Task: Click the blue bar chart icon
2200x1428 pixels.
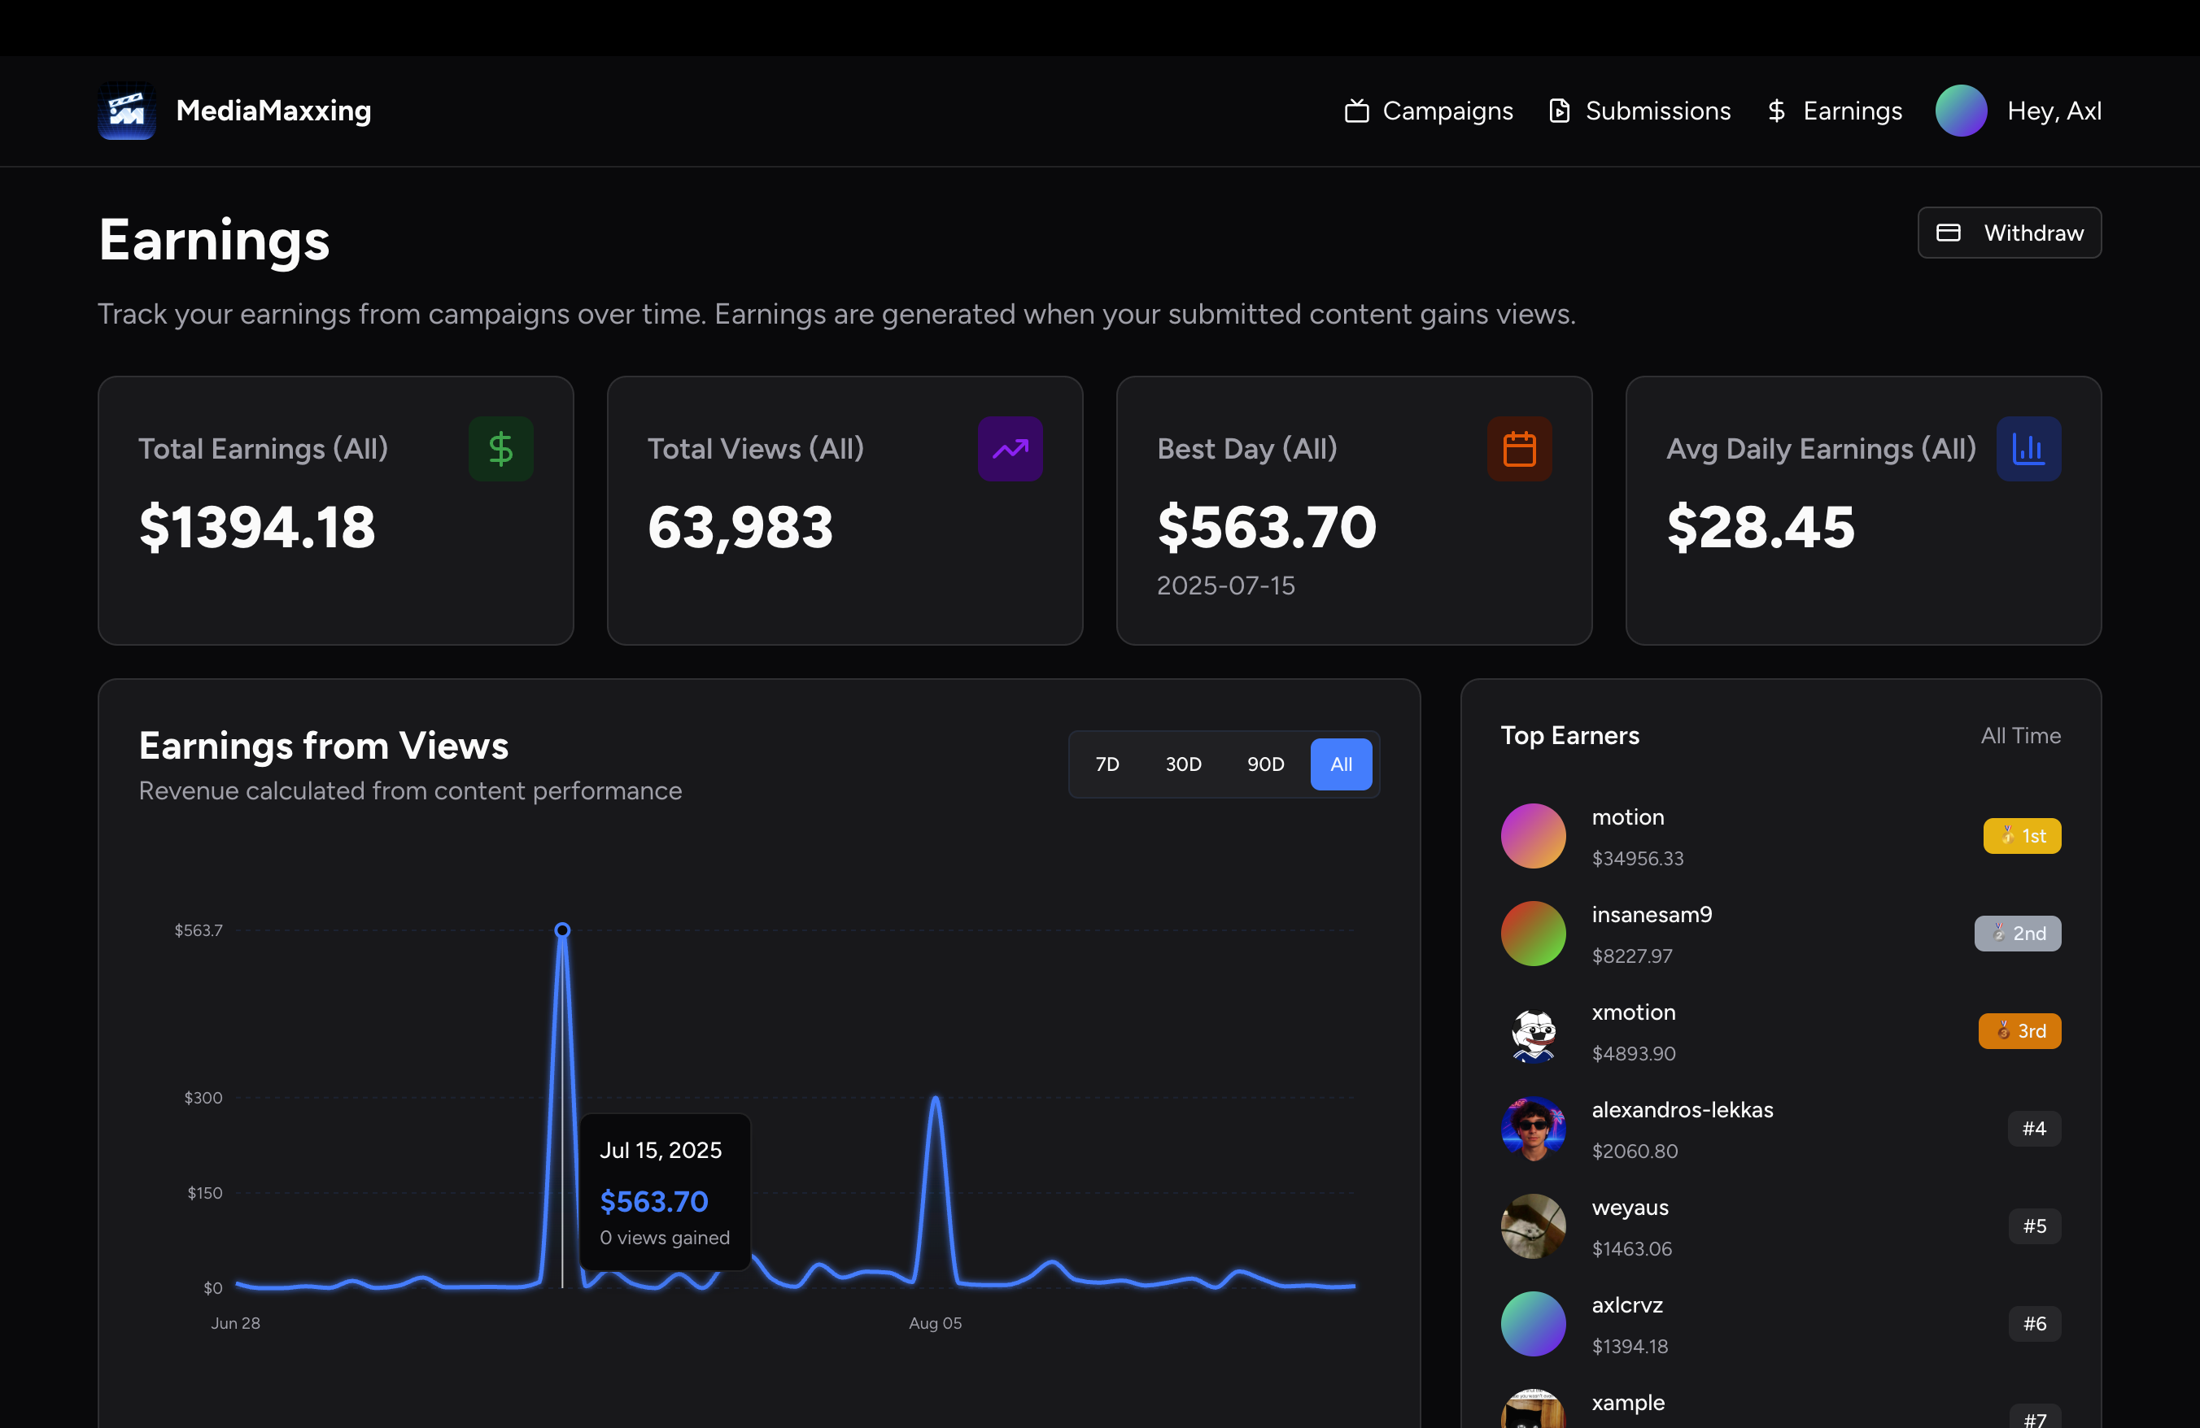Action: (x=2028, y=449)
